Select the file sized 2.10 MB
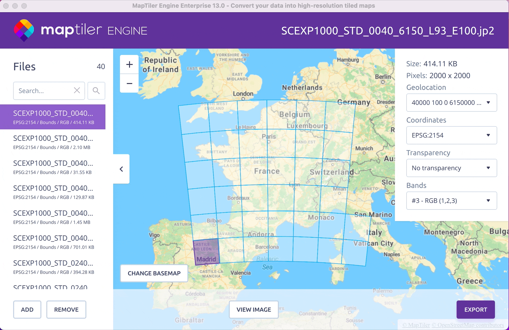 (53, 142)
